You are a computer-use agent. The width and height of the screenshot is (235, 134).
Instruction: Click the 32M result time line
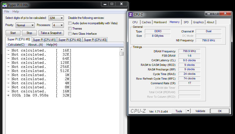[39, 95]
